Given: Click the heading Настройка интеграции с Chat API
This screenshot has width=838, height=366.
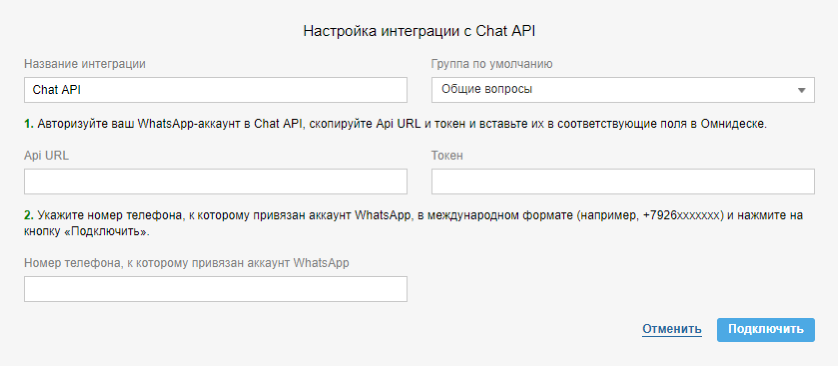Looking at the screenshot, I should coord(419,31).
